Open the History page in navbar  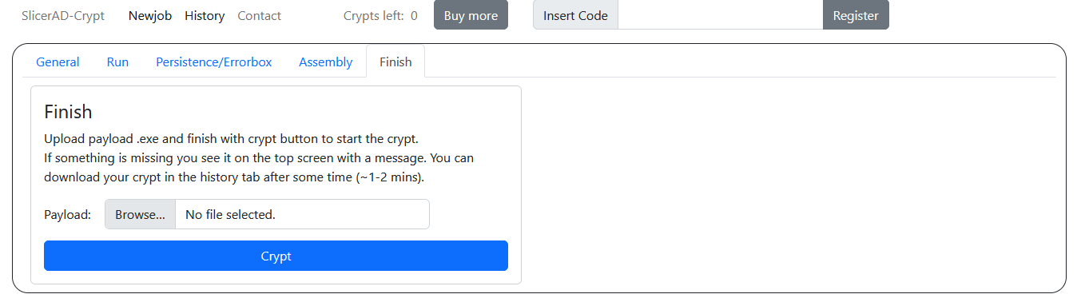pyautogui.click(x=205, y=15)
